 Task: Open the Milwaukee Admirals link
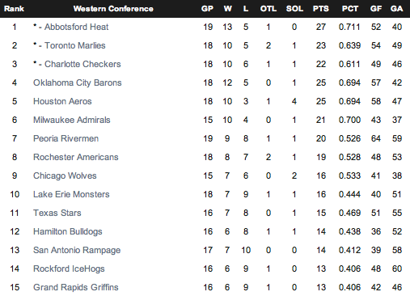pyautogui.click(x=72, y=120)
